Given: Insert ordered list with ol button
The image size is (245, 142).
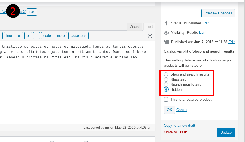Looking at the screenshot, I should click(x=28, y=36).
